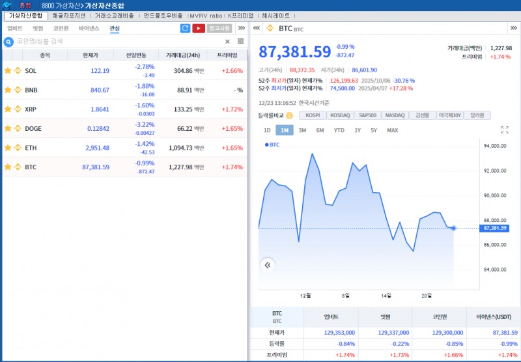The width and height of the screenshot is (521, 362).
Task: Open the red YouTube video icon
Action: pos(199,29)
